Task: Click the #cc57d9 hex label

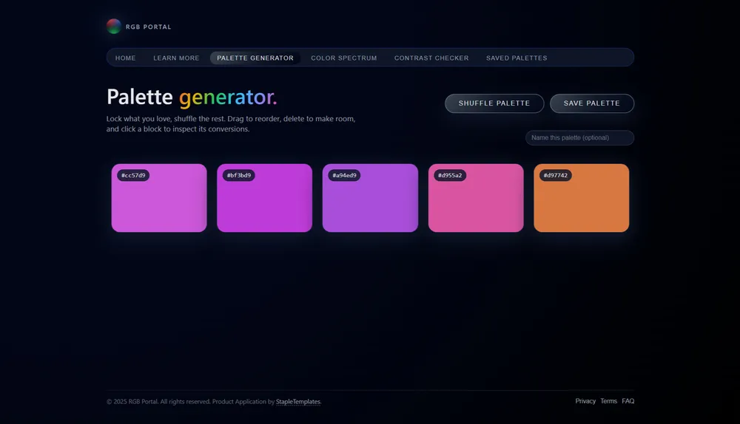Action: point(133,175)
